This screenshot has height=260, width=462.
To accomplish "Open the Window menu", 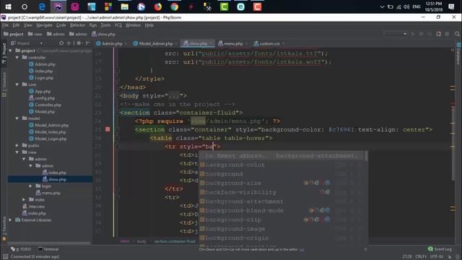I will [133, 25].
